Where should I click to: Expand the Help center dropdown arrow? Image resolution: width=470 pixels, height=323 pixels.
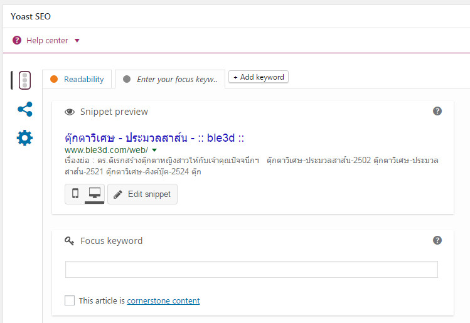[77, 40]
